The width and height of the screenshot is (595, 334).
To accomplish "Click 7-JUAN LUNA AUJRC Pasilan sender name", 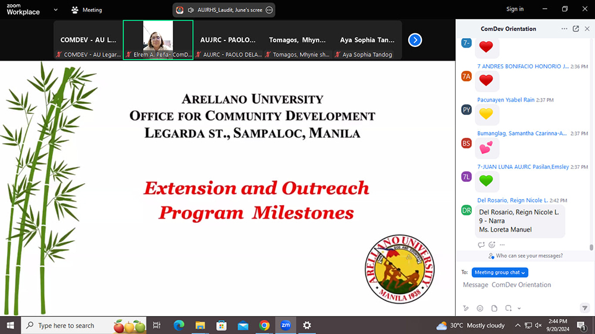I will pyautogui.click(x=523, y=166).
